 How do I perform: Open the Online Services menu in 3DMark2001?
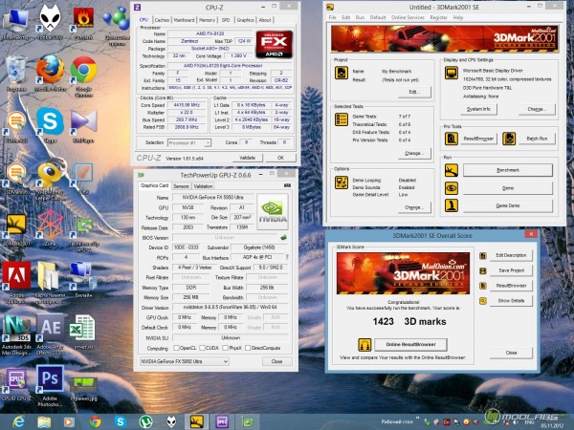click(x=408, y=17)
